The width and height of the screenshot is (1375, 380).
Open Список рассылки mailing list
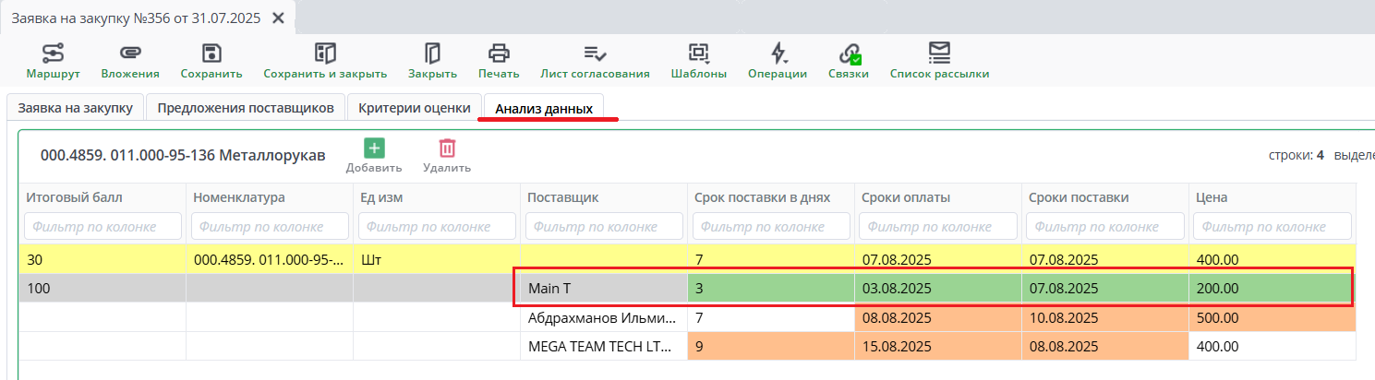[x=939, y=53]
